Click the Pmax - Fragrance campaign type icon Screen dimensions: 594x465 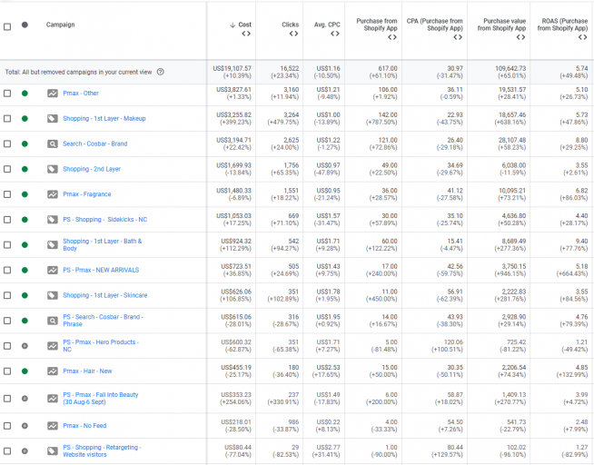(x=53, y=194)
